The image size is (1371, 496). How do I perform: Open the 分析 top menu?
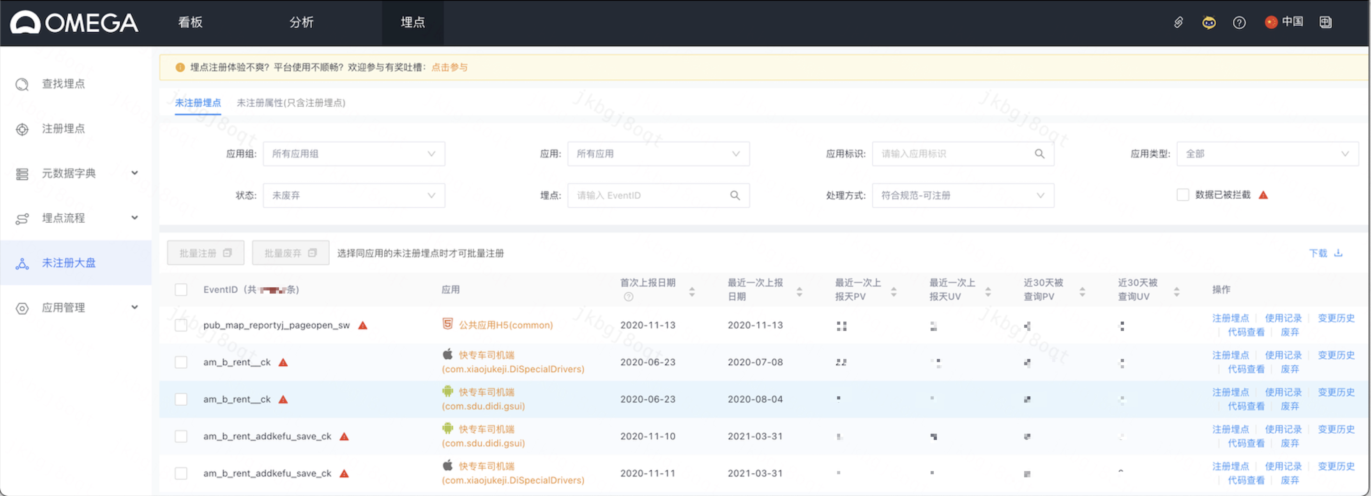click(301, 22)
